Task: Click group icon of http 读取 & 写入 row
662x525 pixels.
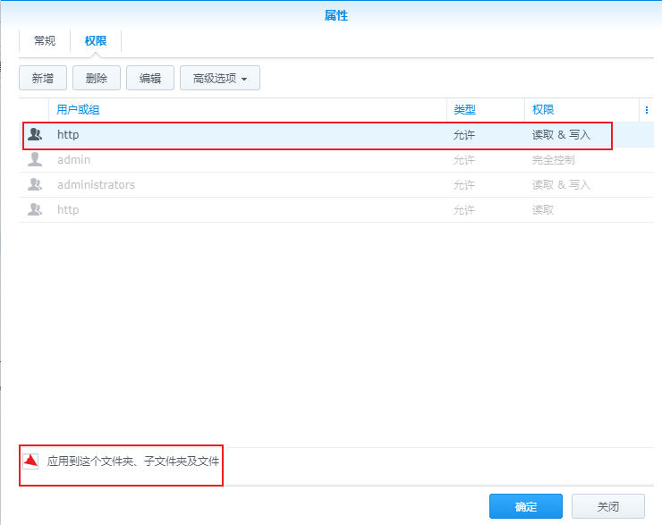Action: (35, 135)
